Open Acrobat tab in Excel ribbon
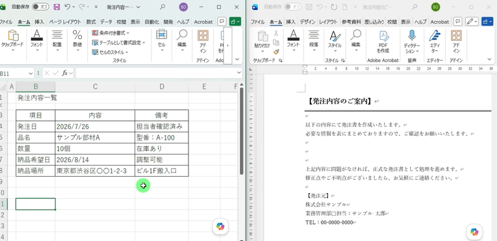This screenshot has width=498, height=241. click(x=203, y=22)
